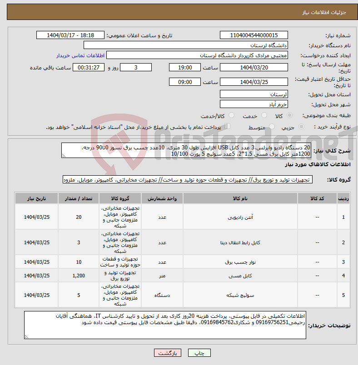
Task: Click the تجهیزات تولید و توزیع برق group cell
Action: coord(120,276)
